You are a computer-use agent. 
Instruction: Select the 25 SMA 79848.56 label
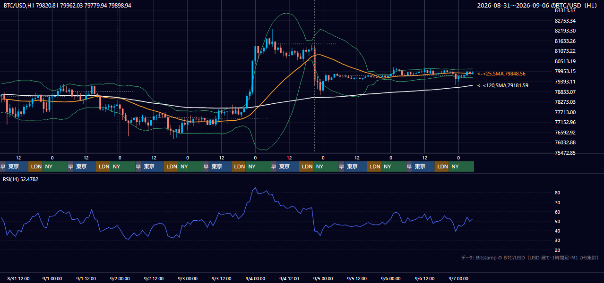coord(501,74)
